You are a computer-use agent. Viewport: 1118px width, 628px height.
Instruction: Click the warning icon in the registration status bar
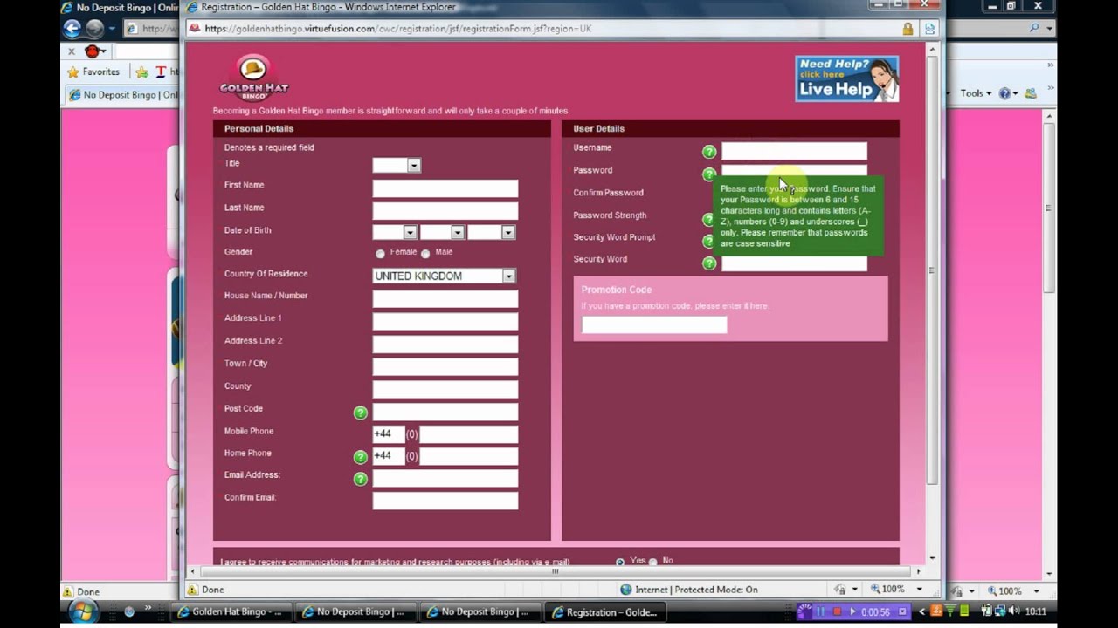pos(193,590)
